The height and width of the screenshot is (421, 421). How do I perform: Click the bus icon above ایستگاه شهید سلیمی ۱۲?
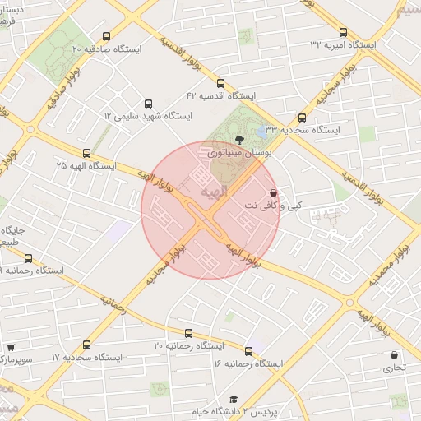[x=148, y=104]
